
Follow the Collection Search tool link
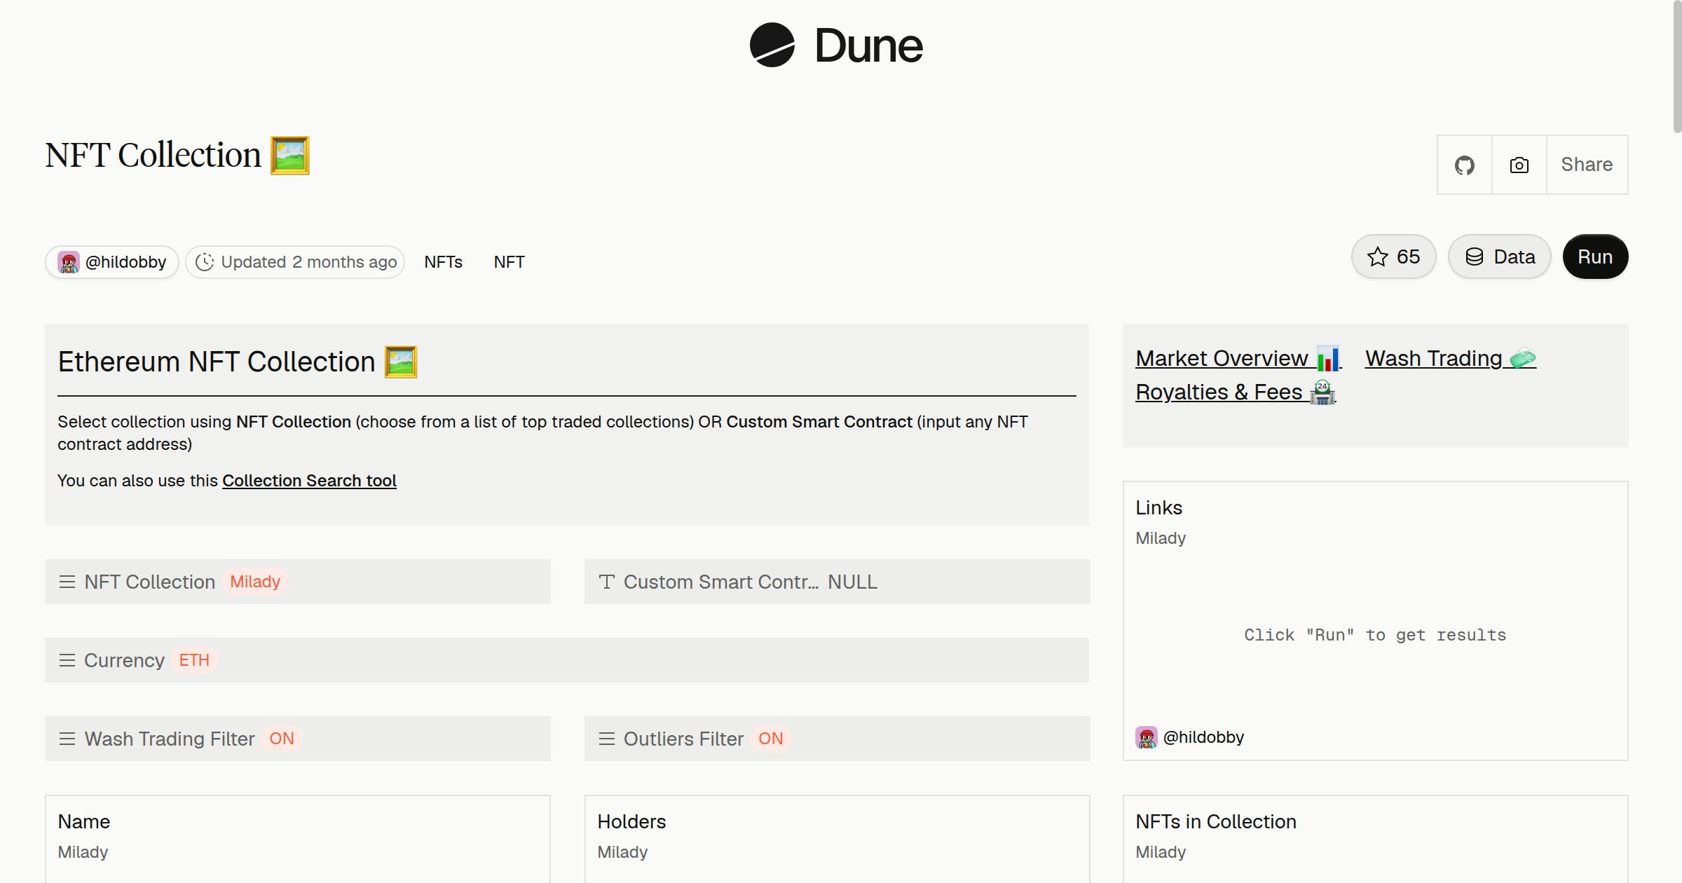pos(309,481)
